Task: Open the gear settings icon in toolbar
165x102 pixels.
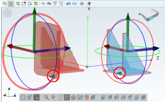Action: click(82, 4)
